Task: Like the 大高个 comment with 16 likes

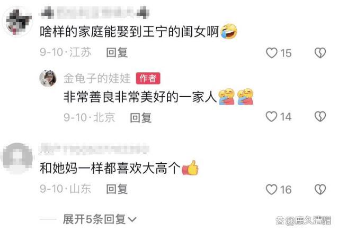Action: point(271,189)
